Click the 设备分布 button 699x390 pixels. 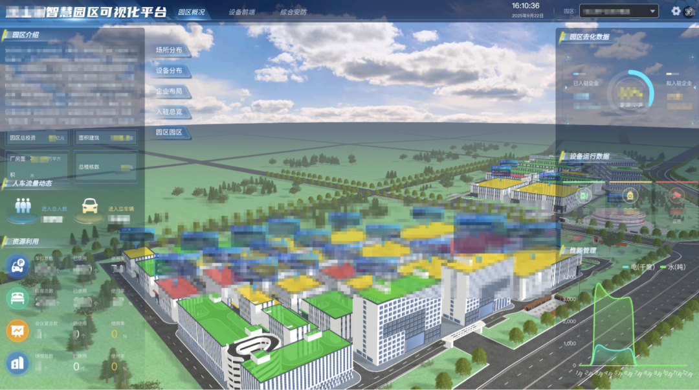[171, 71]
